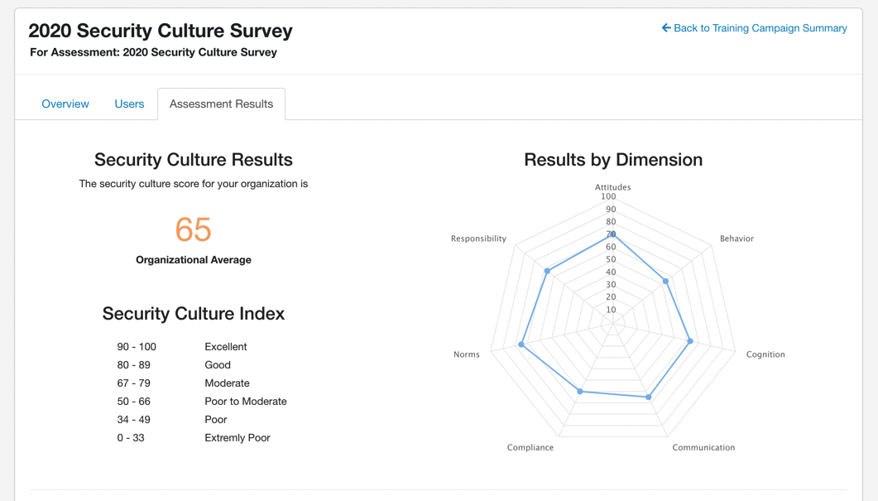Click the Responsibility axis label
The image size is (878, 501).
coord(478,238)
